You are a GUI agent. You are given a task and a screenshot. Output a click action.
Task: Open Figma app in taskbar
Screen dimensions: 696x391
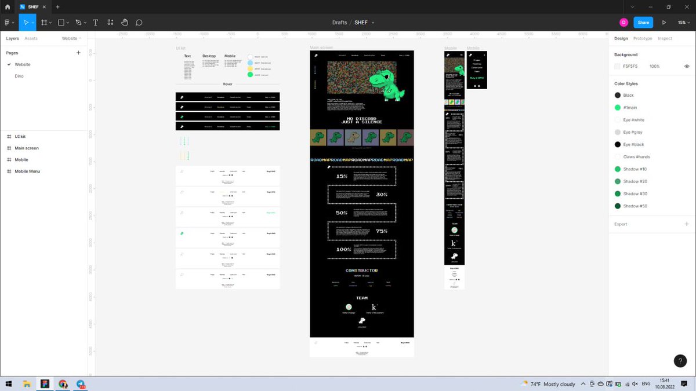[x=45, y=383]
